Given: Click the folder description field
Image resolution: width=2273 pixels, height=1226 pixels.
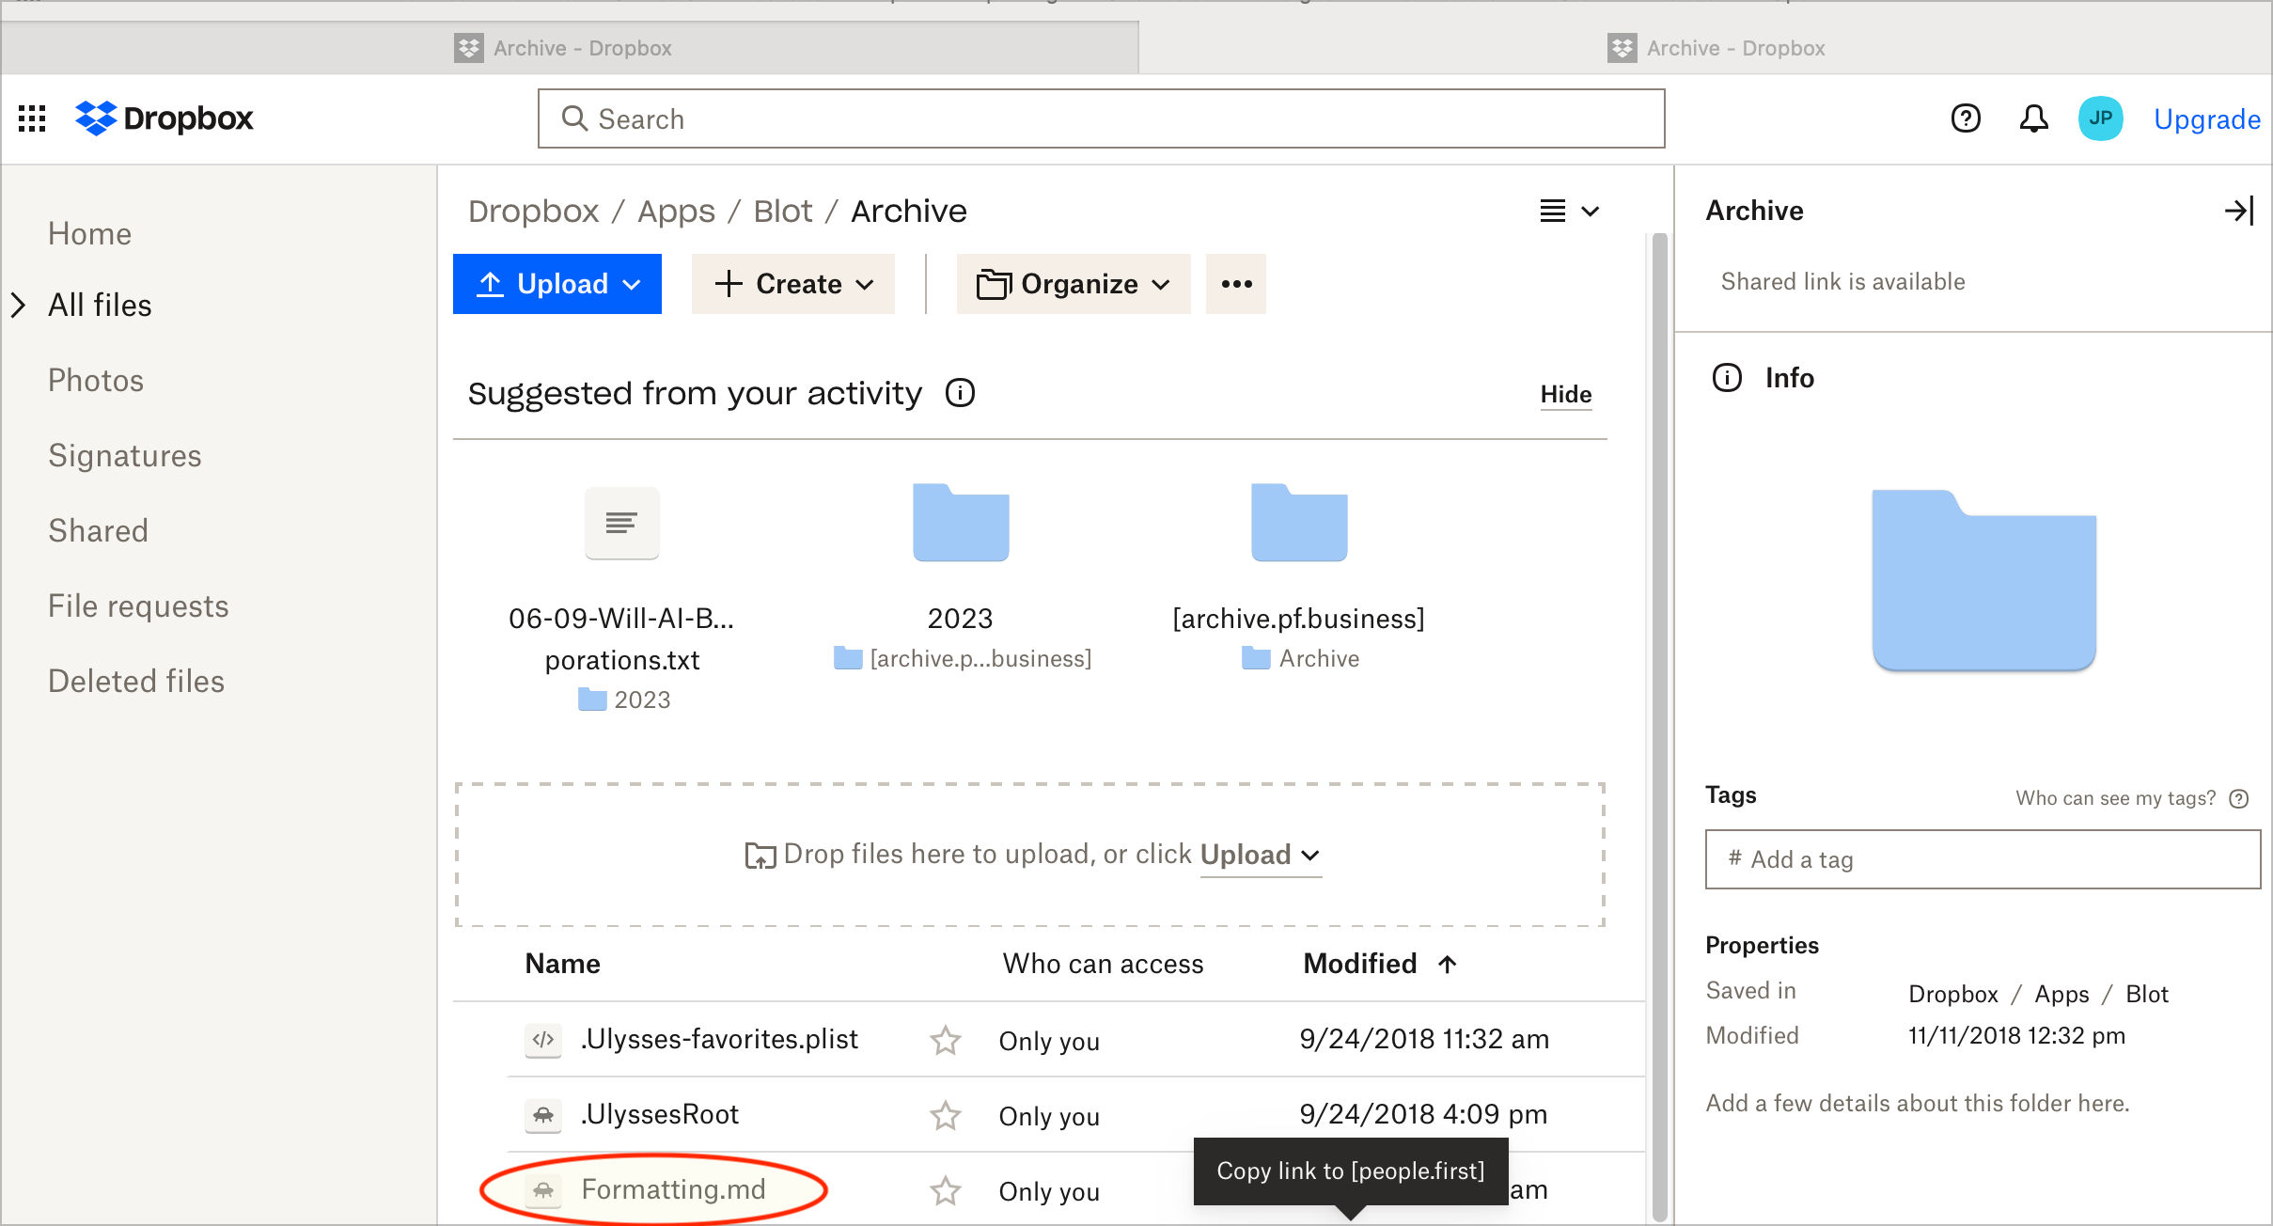Looking at the screenshot, I should point(1918,1103).
